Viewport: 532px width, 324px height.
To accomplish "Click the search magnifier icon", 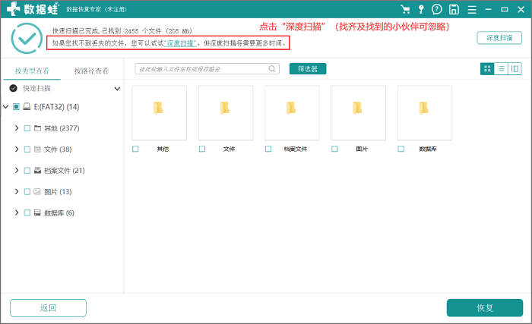I will point(272,69).
